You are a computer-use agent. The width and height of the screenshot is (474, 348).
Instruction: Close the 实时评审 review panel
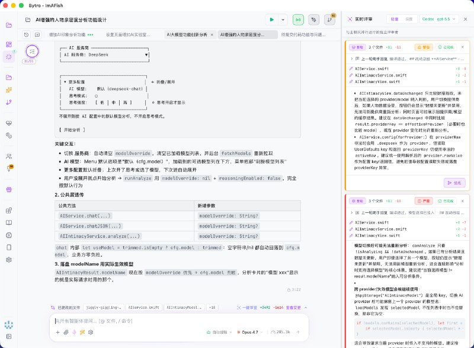(465, 19)
